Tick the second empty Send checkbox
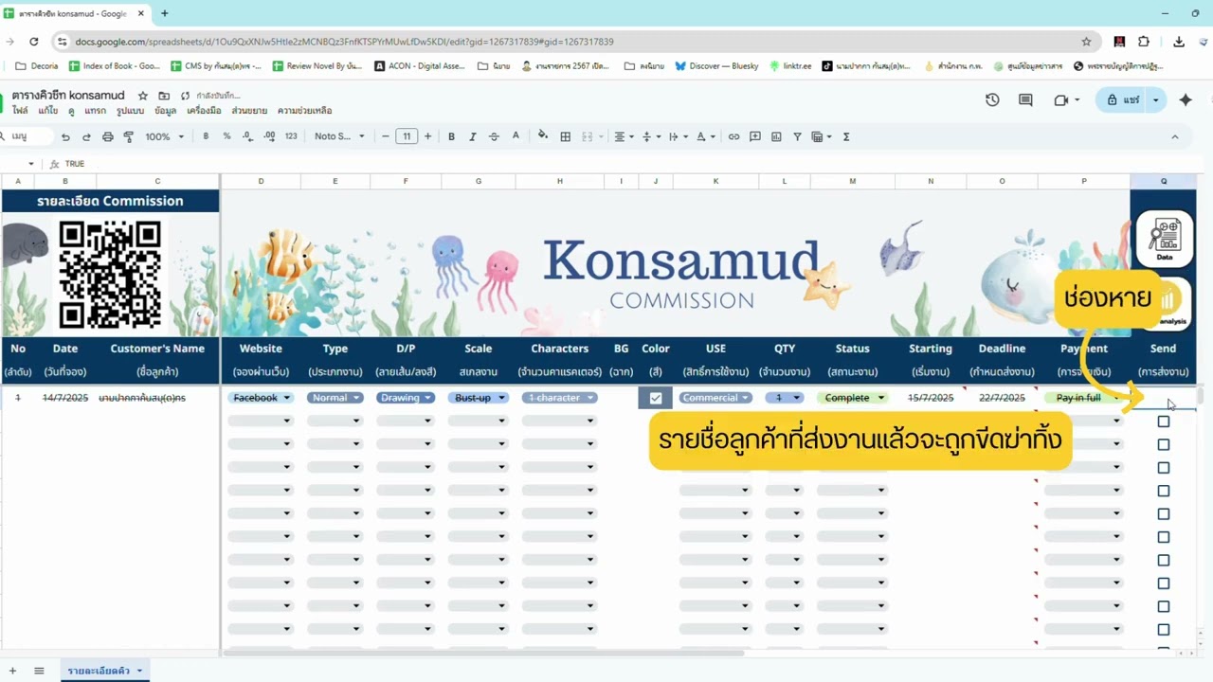This screenshot has height=682, width=1213. (x=1164, y=444)
